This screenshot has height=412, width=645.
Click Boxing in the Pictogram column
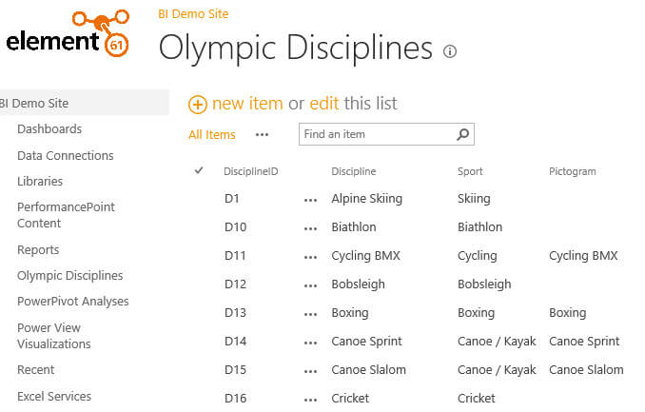(x=568, y=313)
